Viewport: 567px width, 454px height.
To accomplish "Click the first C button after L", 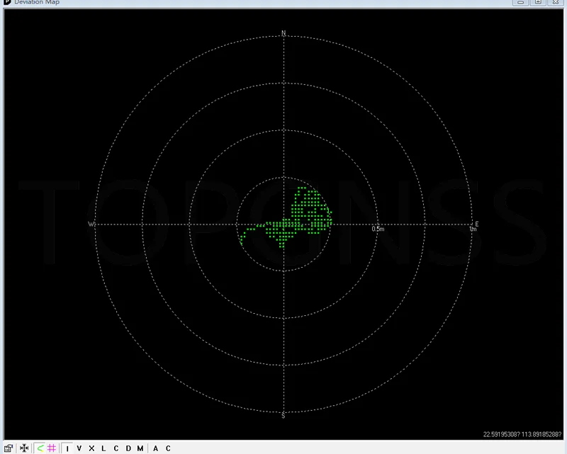I will pos(116,448).
